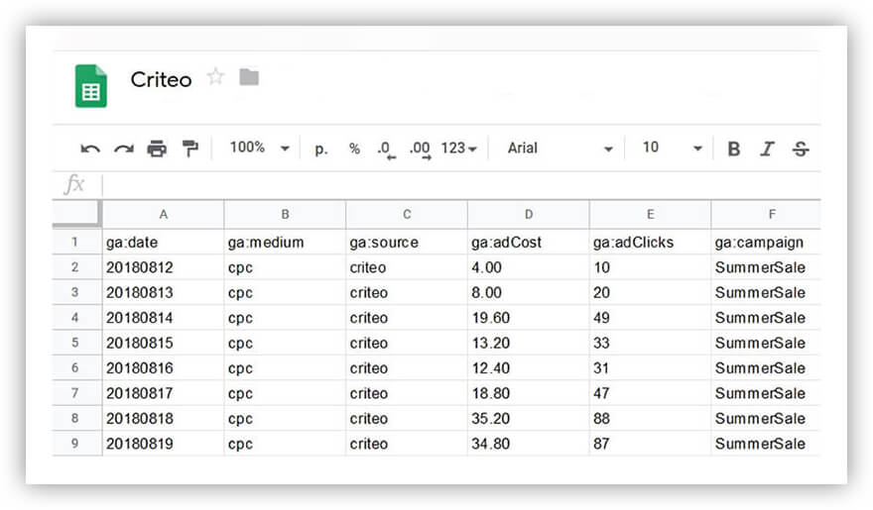This screenshot has height=510, width=873.
Task: Click the 'criteo' cell in row 9
Action: coord(407,444)
